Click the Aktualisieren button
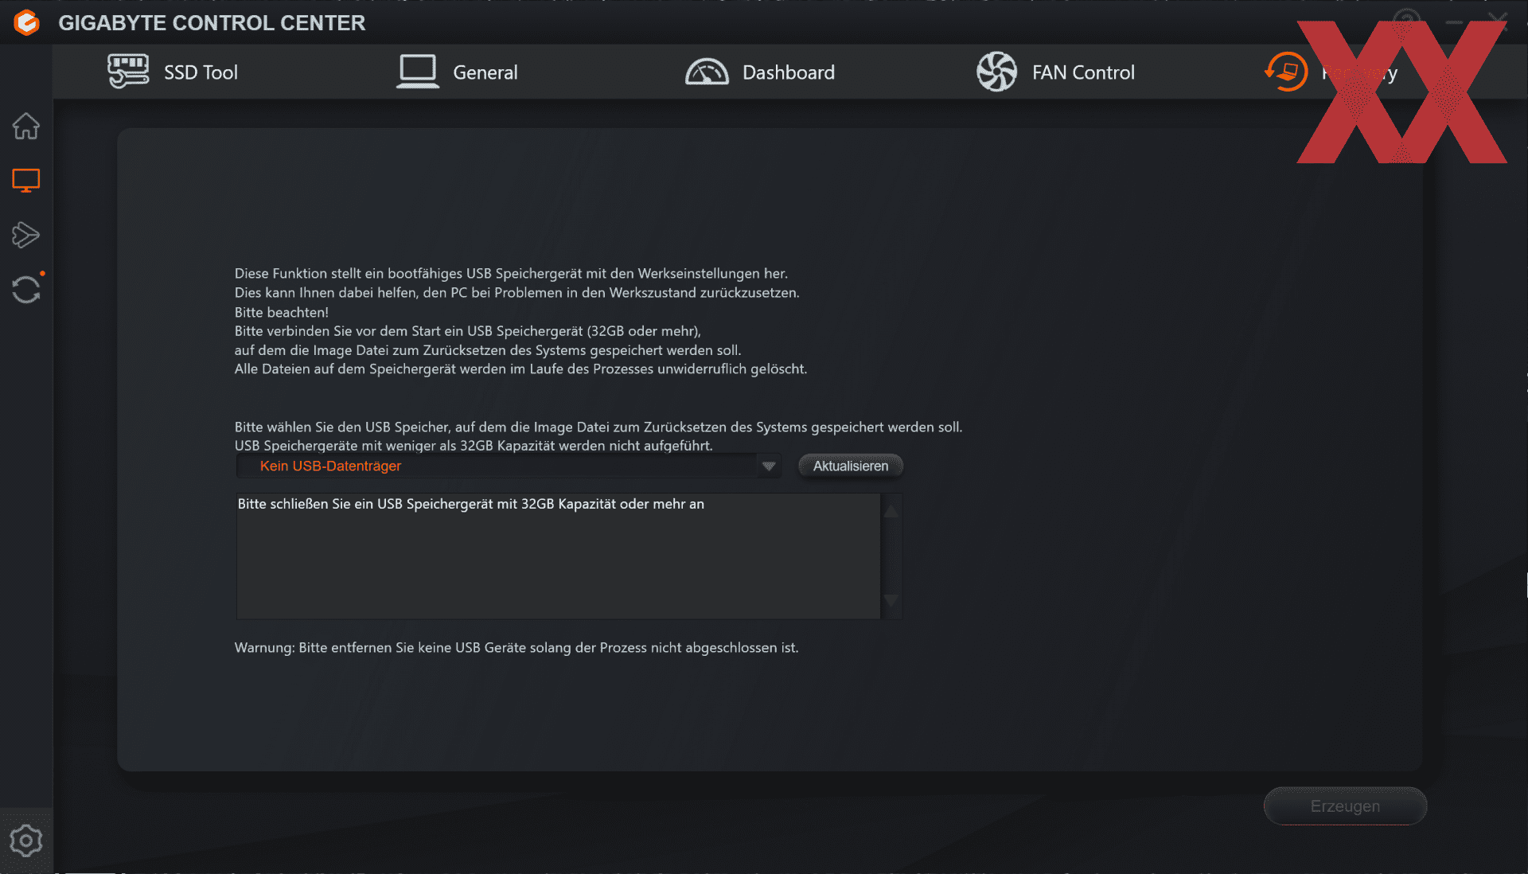Screen dimensions: 1528x874 [851, 466]
